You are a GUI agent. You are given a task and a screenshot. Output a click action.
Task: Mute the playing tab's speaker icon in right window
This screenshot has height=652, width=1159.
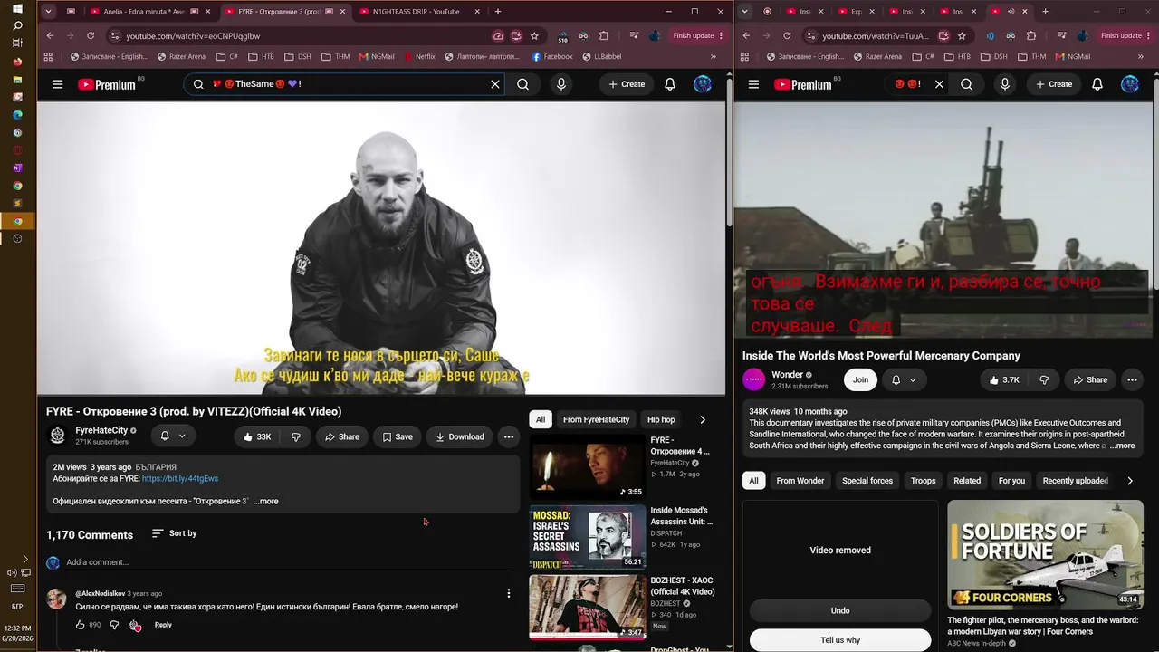(1011, 12)
